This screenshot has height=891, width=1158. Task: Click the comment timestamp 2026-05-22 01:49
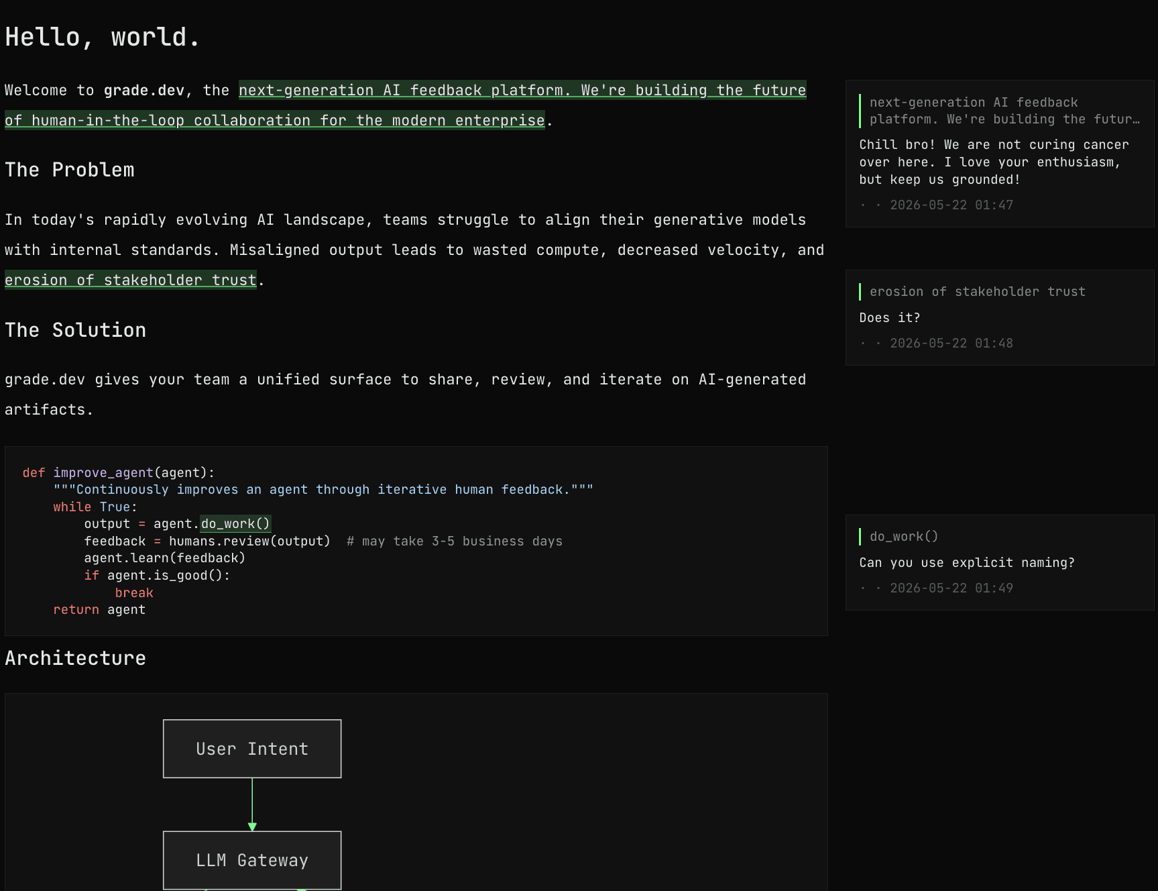951,588
